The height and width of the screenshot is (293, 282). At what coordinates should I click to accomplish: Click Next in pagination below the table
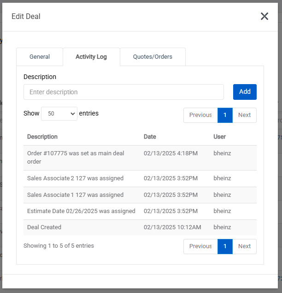(x=244, y=246)
